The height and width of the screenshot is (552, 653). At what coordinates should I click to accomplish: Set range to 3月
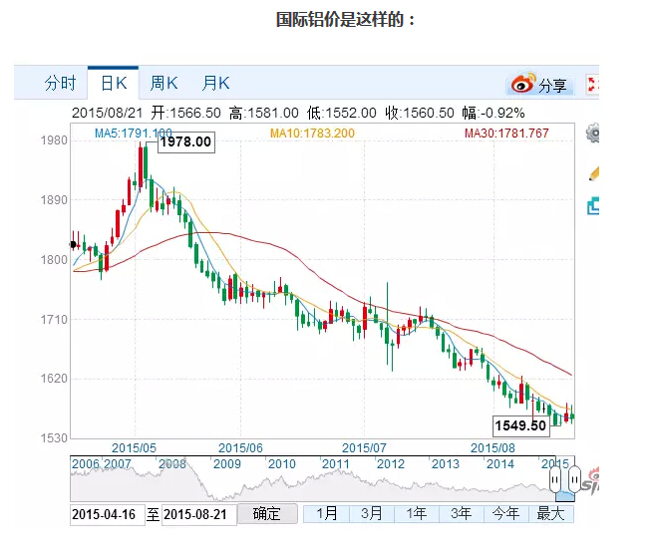[372, 514]
